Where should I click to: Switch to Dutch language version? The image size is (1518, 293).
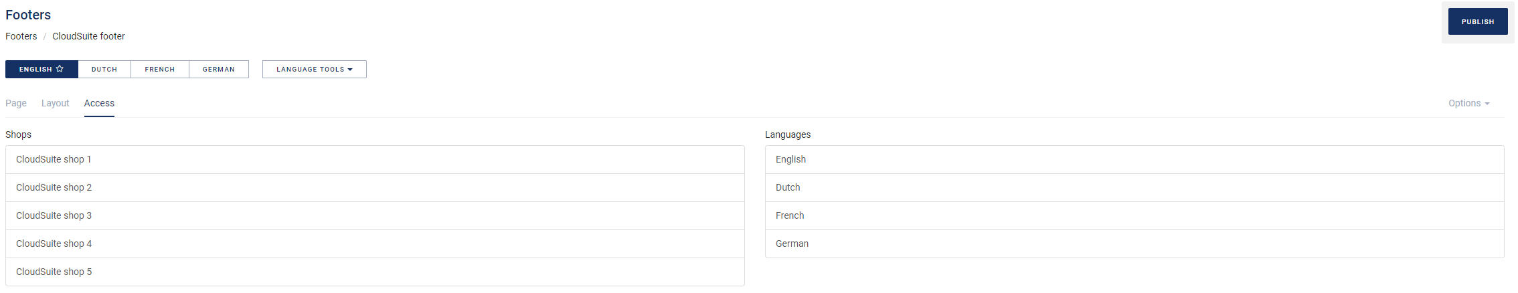(x=104, y=69)
